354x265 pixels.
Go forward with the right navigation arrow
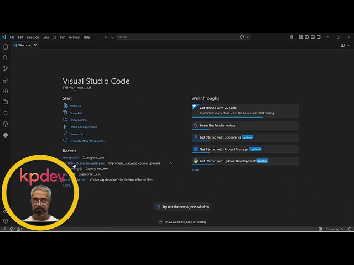[112, 37]
